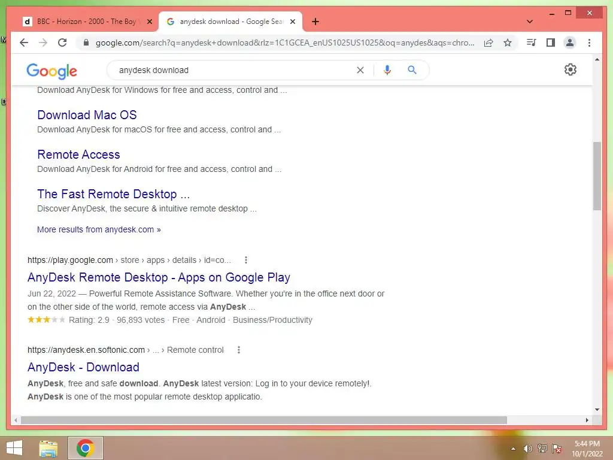Click More results from anydesk.com
The width and height of the screenshot is (613, 460).
coord(99,229)
